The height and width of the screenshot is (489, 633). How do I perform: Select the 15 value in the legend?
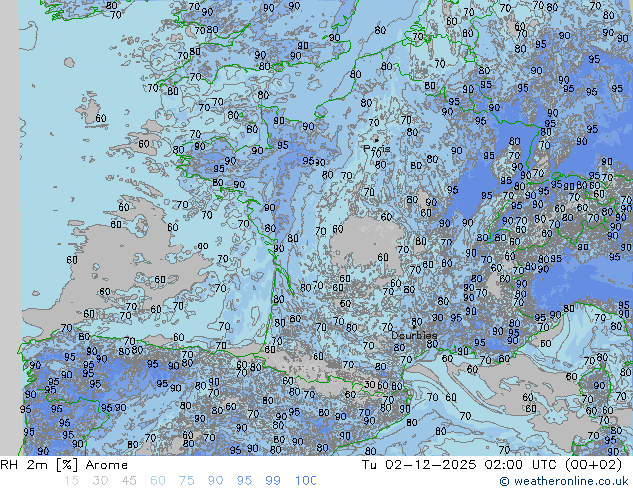pyautogui.click(x=71, y=481)
